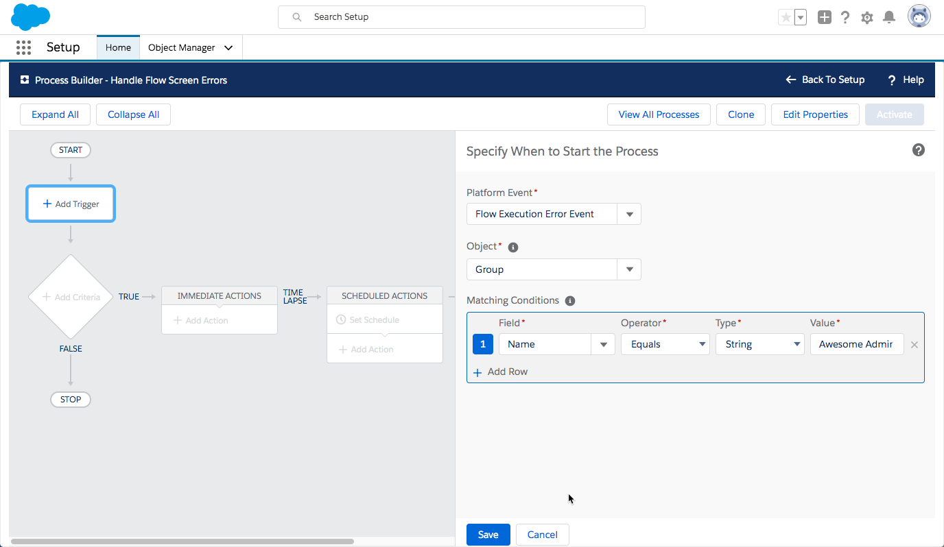This screenshot has height=547, width=944.
Task: Open the Platform Event dropdown
Action: (x=629, y=214)
